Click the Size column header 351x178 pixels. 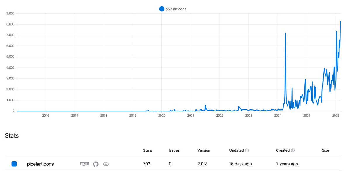[326, 150]
